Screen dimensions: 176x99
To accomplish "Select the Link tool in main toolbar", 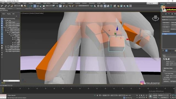I will [5, 6].
